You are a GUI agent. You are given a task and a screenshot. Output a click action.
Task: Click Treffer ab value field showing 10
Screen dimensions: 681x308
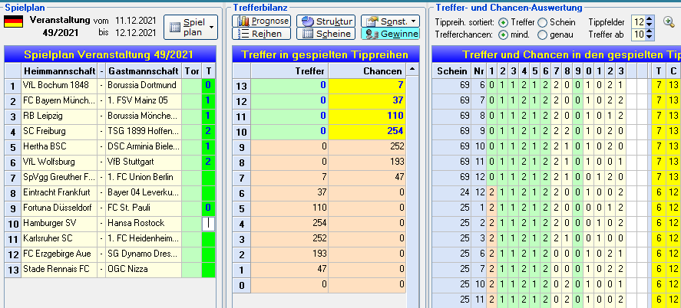pyautogui.click(x=639, y=34)
